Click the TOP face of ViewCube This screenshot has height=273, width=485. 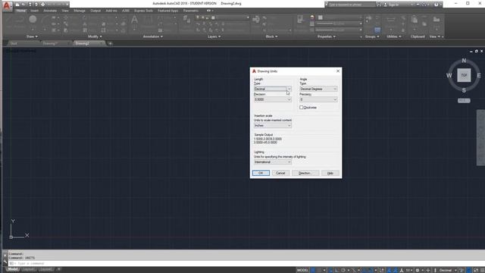pos(464,75)
